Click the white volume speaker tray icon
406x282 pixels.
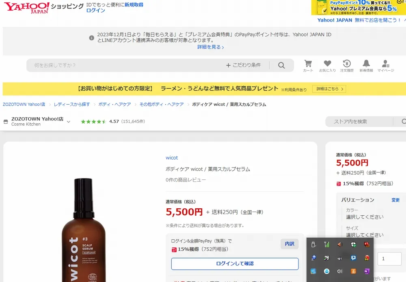tap(340, 271)
